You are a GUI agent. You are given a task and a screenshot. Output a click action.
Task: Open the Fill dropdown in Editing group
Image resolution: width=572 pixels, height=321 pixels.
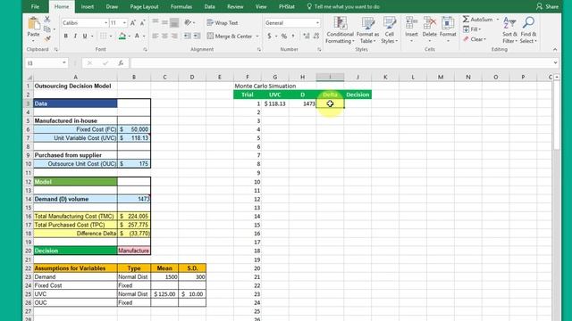(473, 29)
